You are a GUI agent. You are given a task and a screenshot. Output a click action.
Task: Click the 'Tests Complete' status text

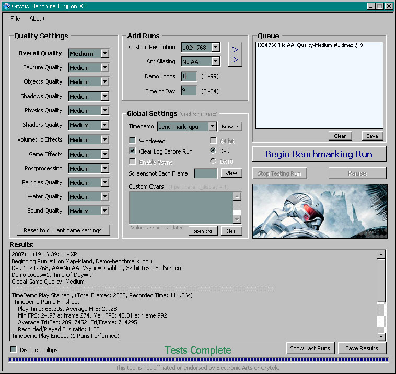tap(198, 350)
